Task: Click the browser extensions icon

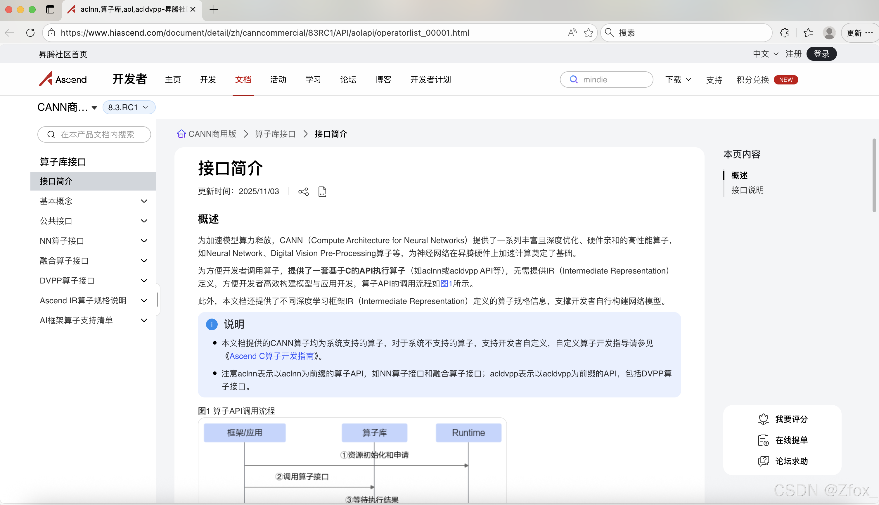Action: coord(784,33)
